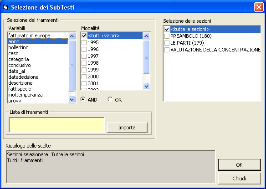Click Modalità list scroll down arrow
The width and height of the screenshot is (266, 189).
(146, 86)
